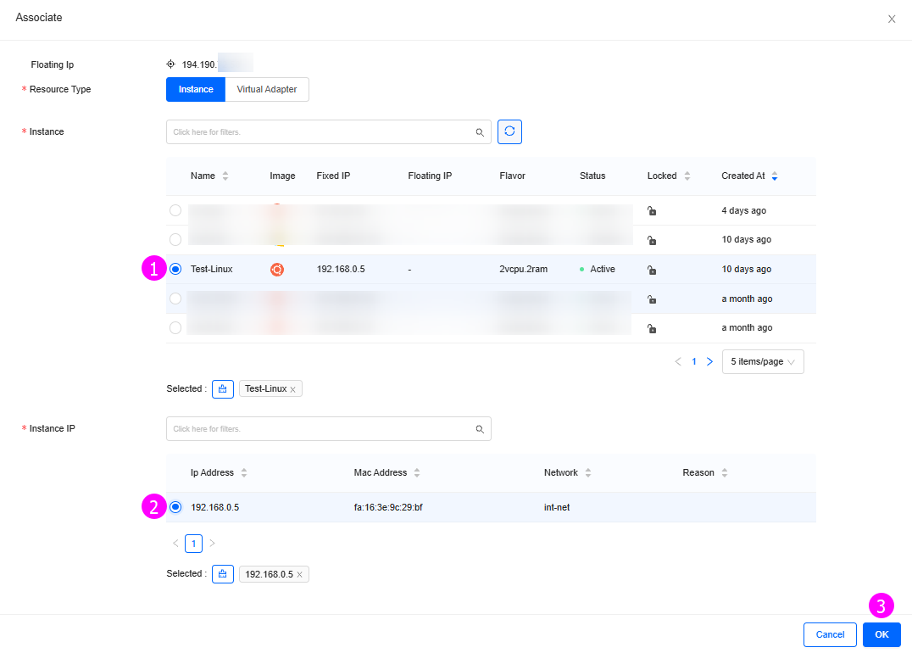
Task: Close the Associate dialog
Action: pyautogui.click(x=892, y=20)
